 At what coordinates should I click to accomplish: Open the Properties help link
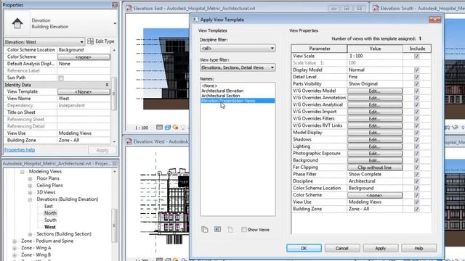(20, 150)
